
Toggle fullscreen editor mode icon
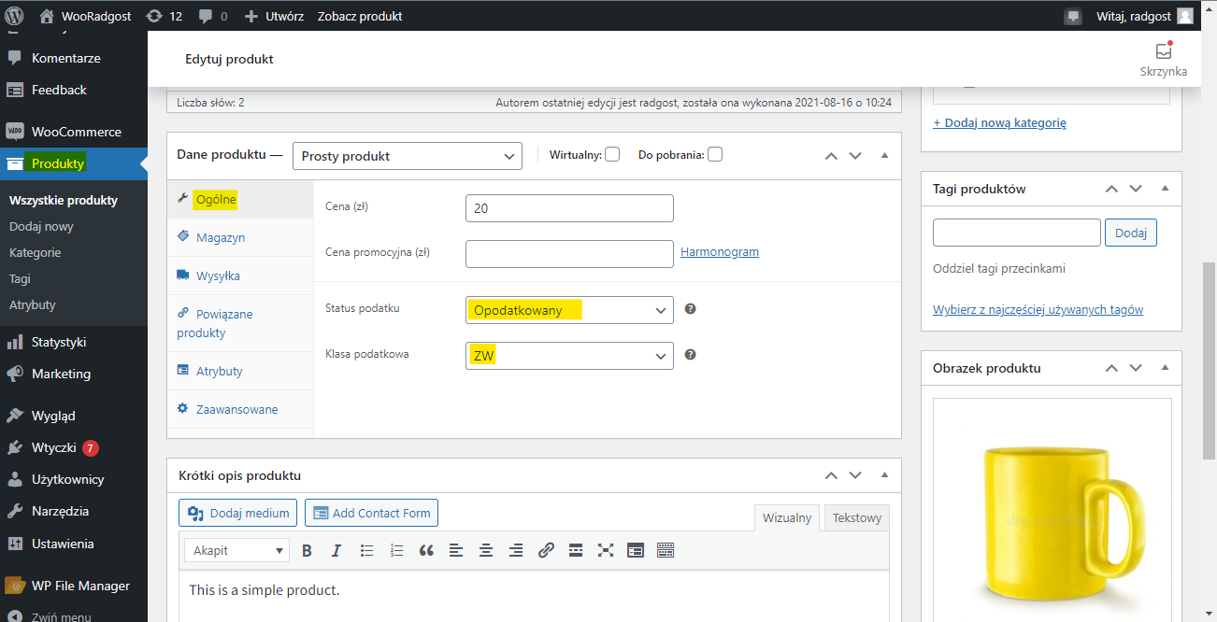point(606,551)
